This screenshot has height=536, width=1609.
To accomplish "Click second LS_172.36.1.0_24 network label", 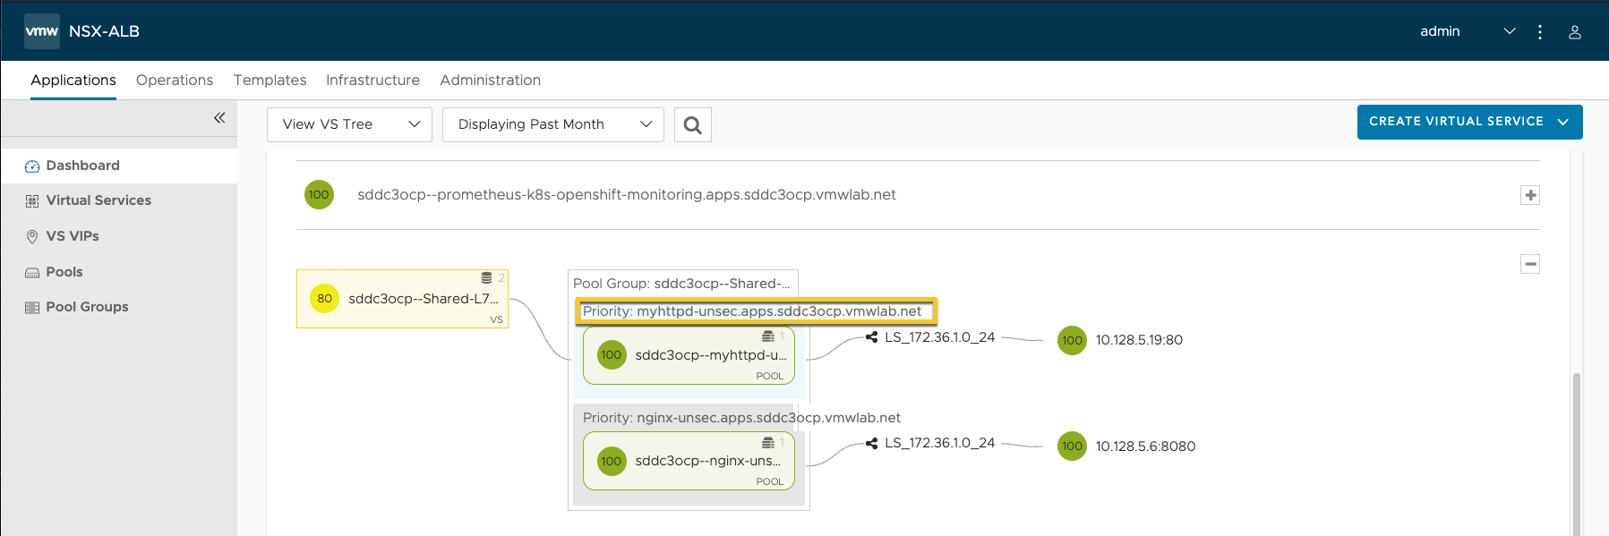I will (940, 443).
